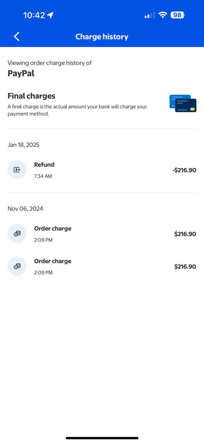This screenshot has width=204, height=443.
Task: Tap the Jan 18, 2025 date header
Action: tap(24, 145)
